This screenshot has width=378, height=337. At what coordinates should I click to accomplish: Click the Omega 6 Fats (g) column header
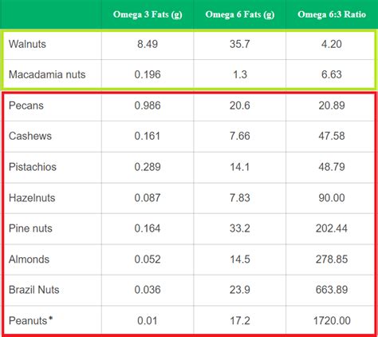coord(240,14)
